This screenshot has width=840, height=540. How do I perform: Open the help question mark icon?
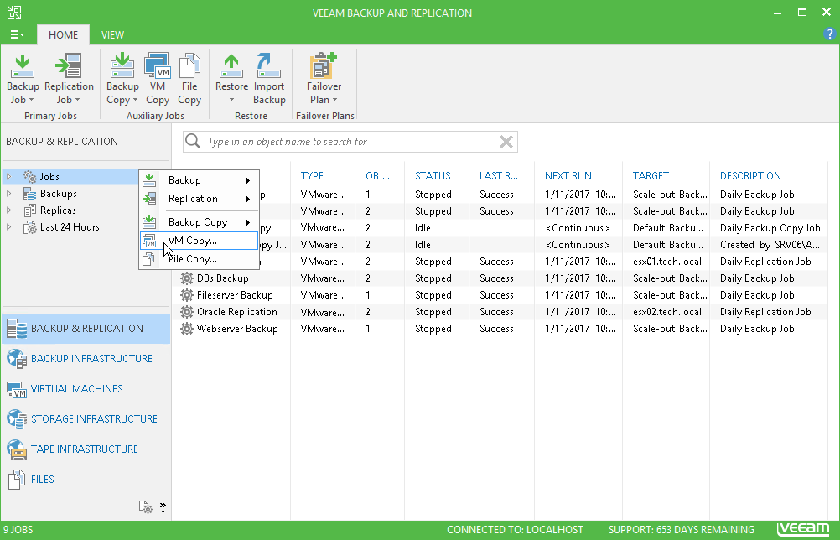coord(829,34)
